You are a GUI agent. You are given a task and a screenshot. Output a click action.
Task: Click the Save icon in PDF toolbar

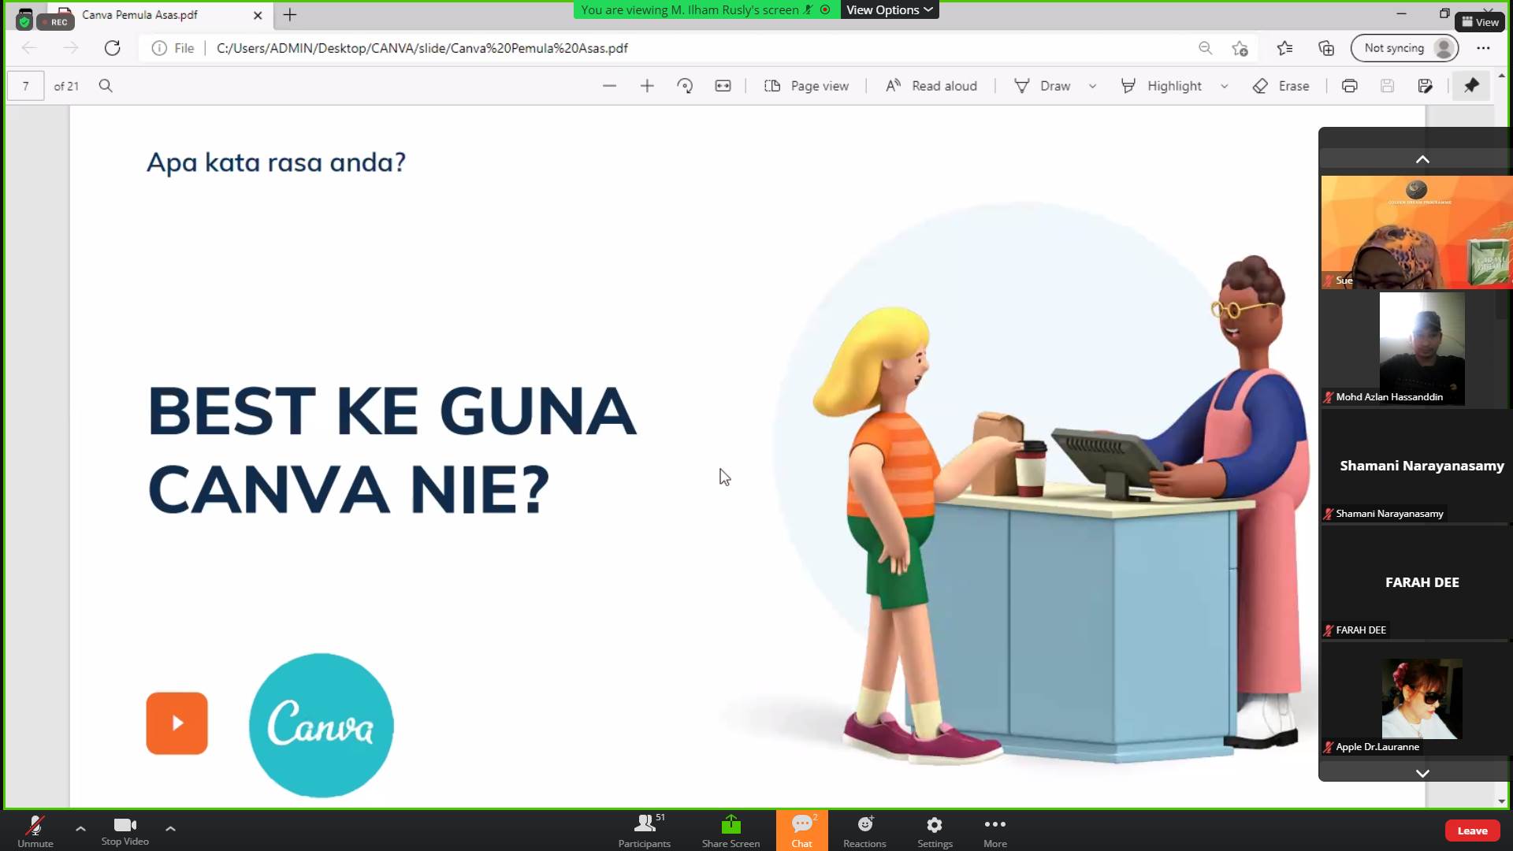point(1388,86)
